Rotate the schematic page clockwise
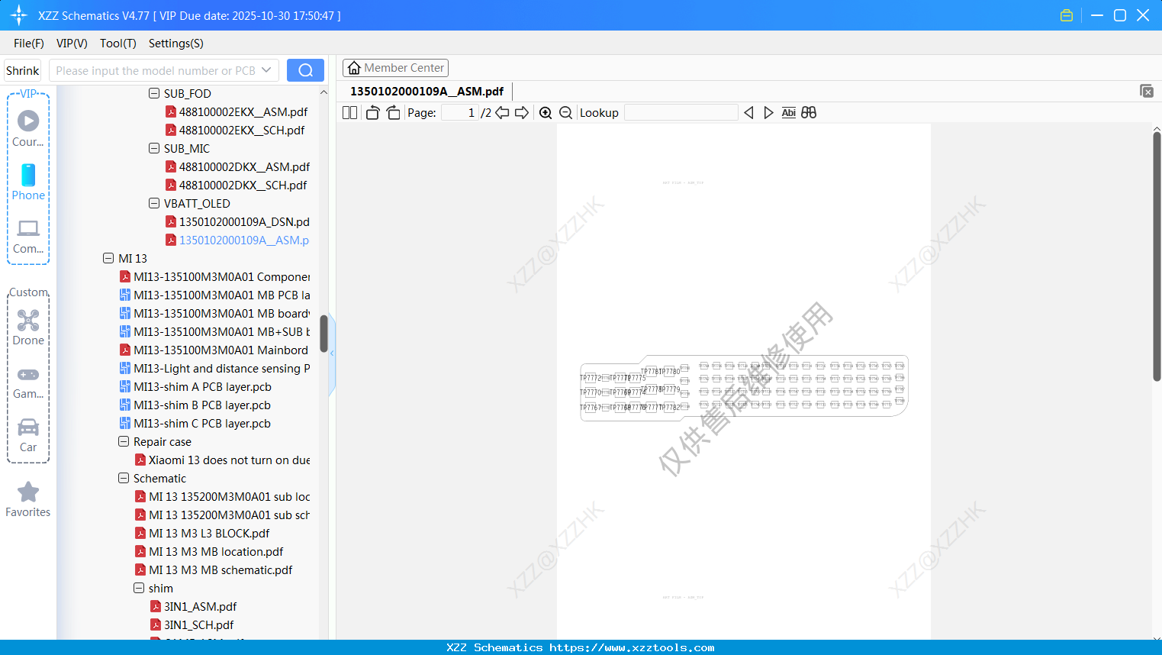This screenshot has height=655, width=1162. pyautogui.click(x=393, y=112)
